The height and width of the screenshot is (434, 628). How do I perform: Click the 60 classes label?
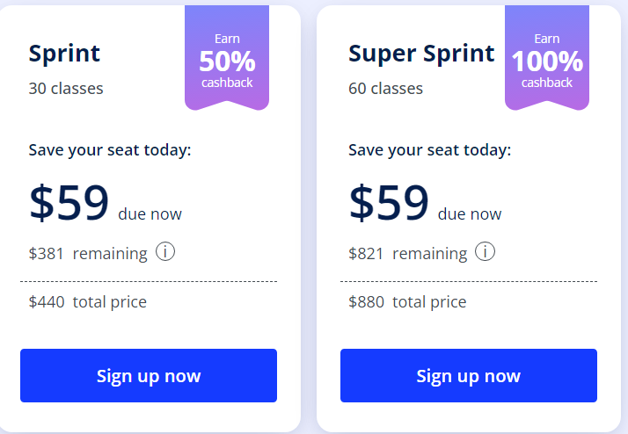(386, 89)
